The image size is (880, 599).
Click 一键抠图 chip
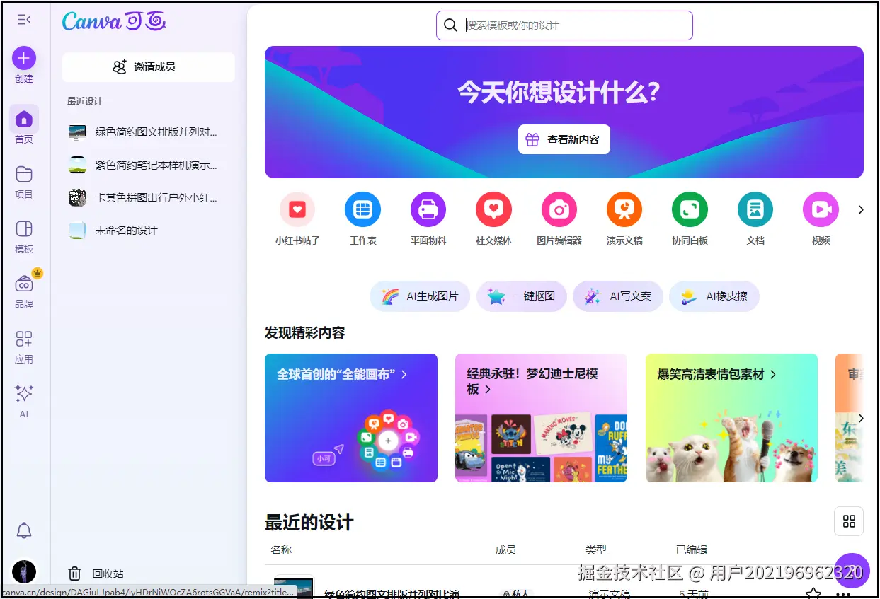[522, 296]
